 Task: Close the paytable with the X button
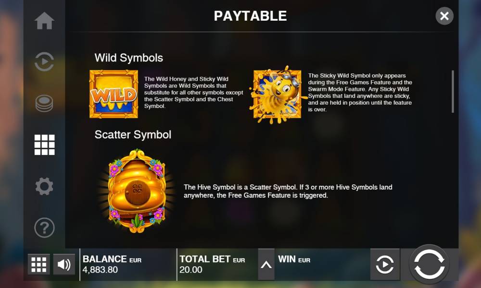point(444,16)
